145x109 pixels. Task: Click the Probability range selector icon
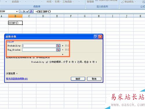coord(58,46)
